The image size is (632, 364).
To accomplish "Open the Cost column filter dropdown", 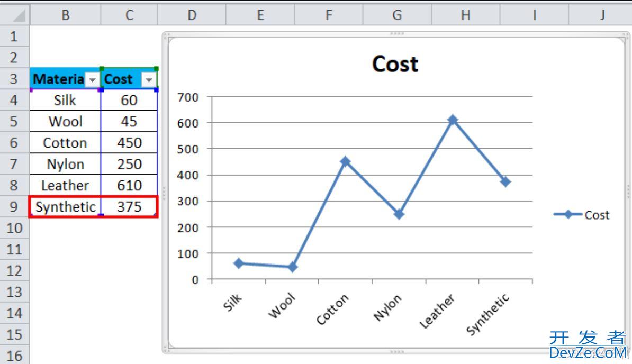I will pyautogui.click(x=149, y=79).
